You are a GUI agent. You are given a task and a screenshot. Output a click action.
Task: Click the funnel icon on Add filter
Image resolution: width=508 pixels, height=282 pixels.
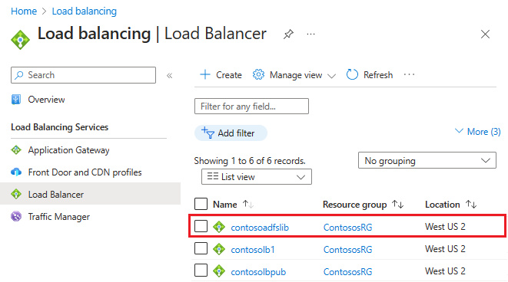[x=208, y=133]
